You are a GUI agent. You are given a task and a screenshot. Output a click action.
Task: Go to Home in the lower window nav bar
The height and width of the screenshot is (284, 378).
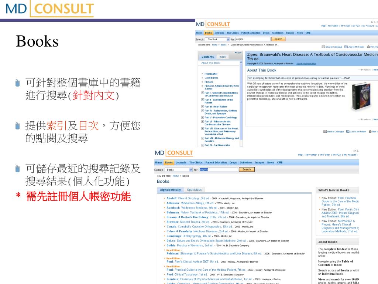point(158,163)
